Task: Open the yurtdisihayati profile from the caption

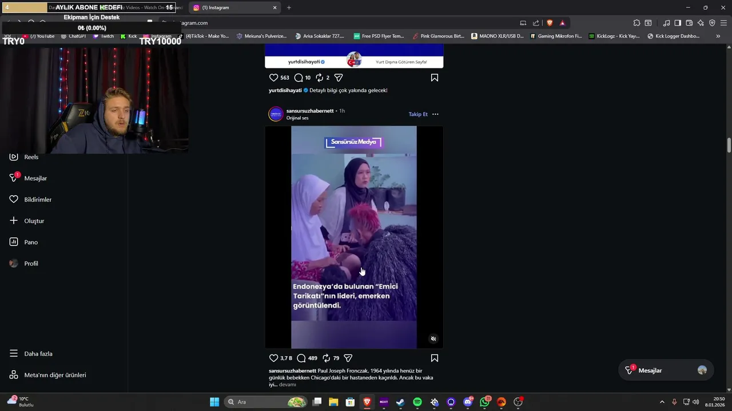Action: pos(285,90)
